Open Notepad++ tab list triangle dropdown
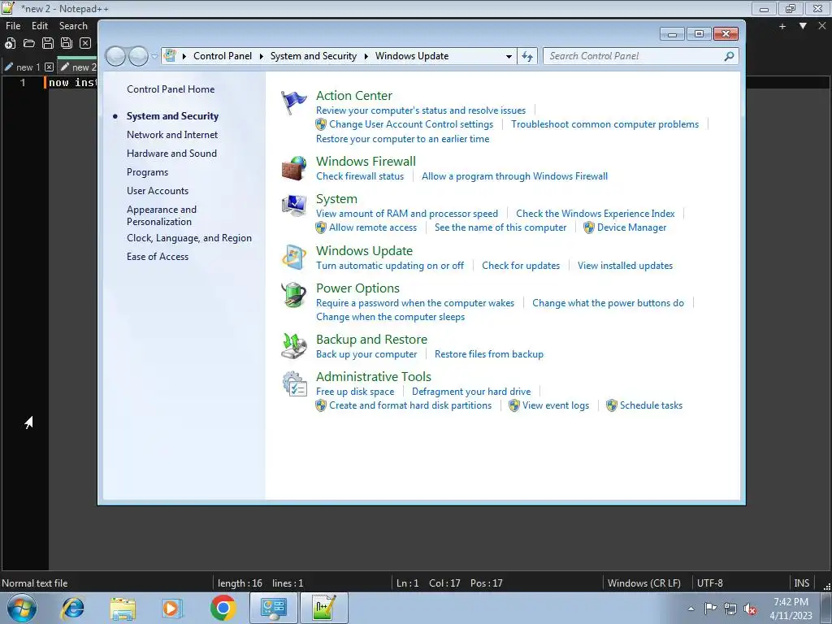 pyautogui.click(x=803, y=26)
